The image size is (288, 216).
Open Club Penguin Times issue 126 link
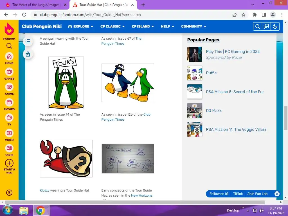click(126, 117)
